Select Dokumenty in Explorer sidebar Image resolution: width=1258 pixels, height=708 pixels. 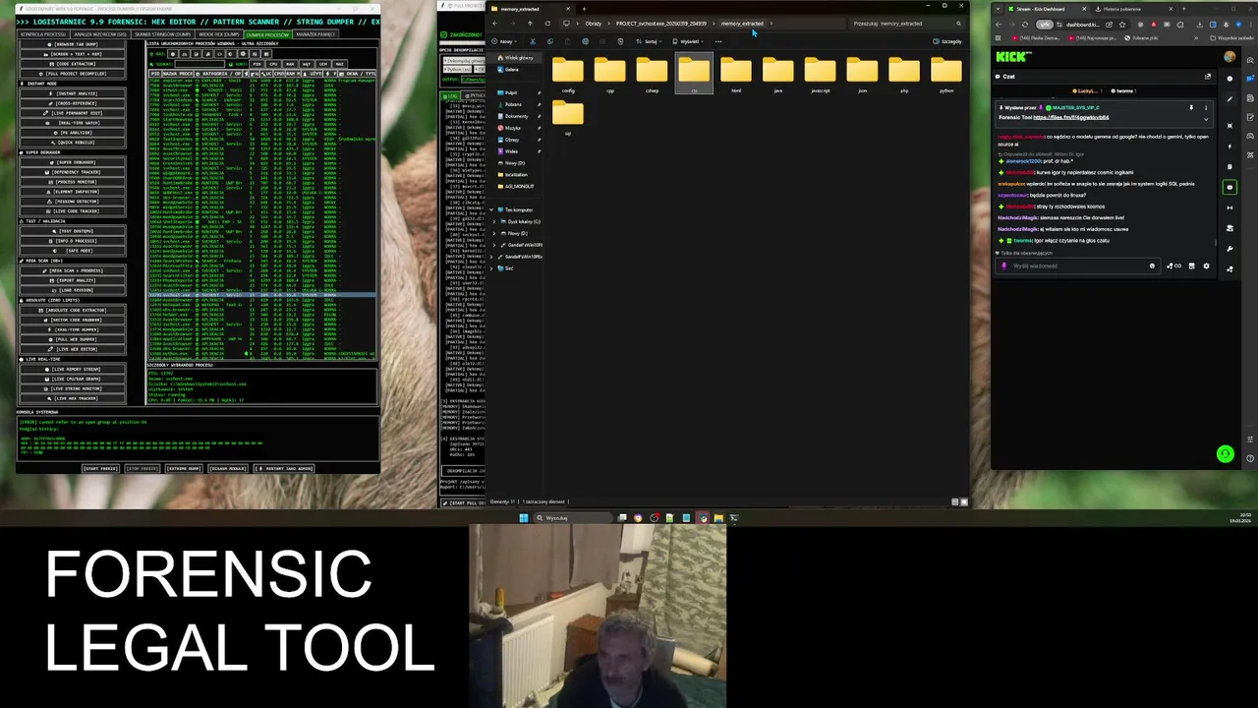[516, 116]
